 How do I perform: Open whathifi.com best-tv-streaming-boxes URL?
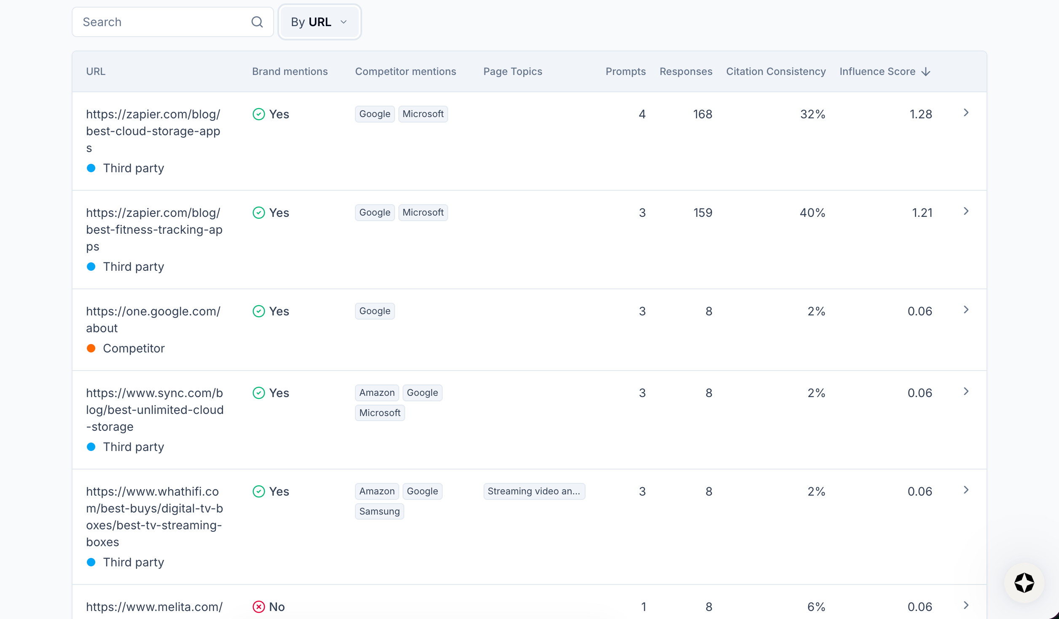point(154,517)
